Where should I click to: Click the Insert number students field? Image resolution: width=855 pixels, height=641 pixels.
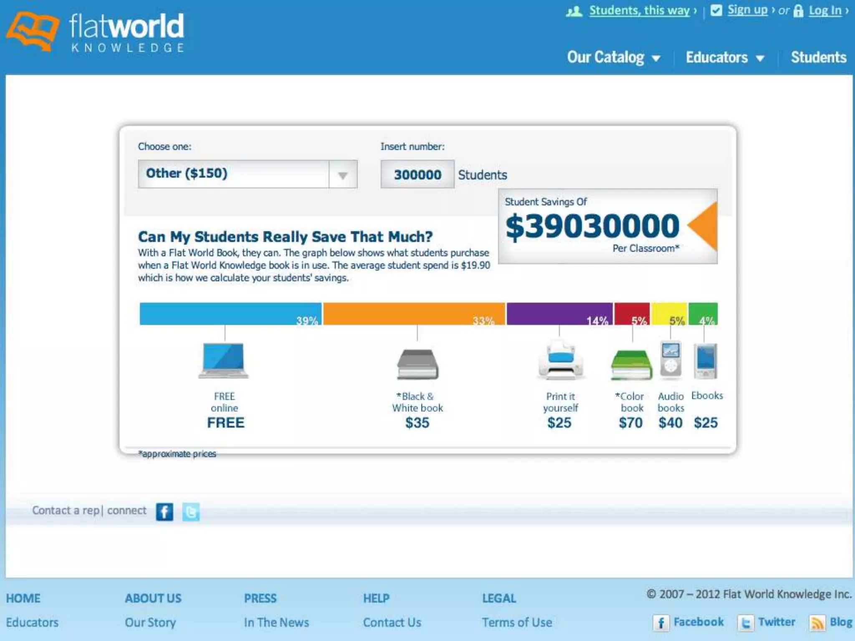[417, 174]
